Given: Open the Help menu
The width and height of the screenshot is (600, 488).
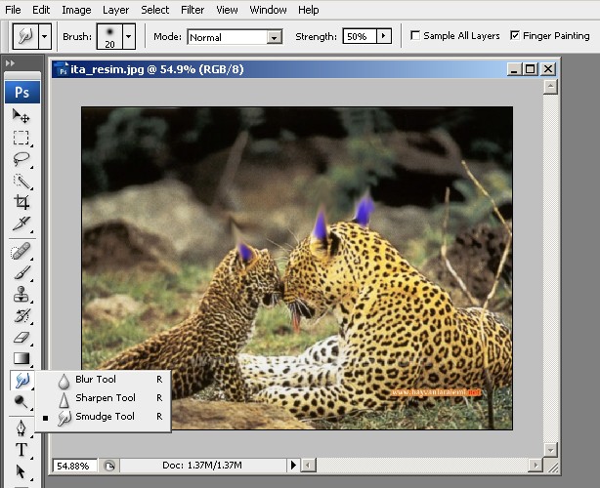Looking at the screenshot, I should pos(309,10).
